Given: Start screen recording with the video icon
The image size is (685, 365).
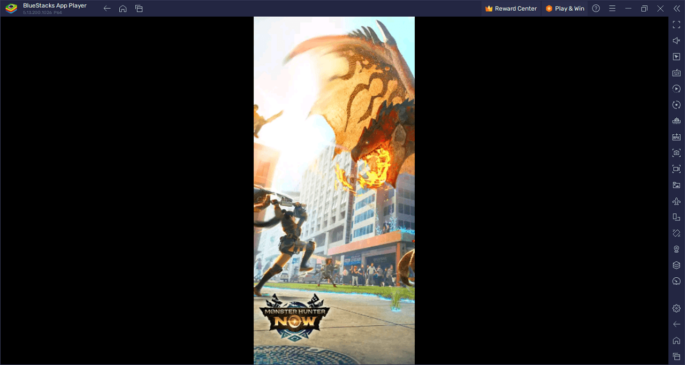Looking at the screenshot, I should tap(676, 169).
